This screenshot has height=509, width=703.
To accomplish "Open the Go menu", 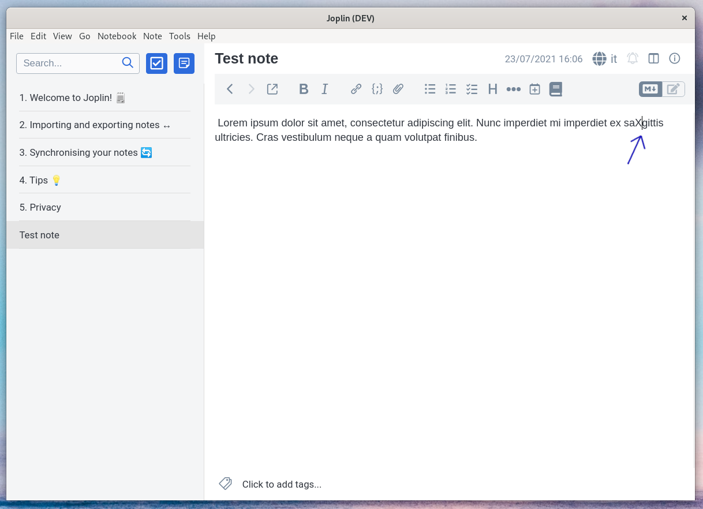I will (85, 36).
